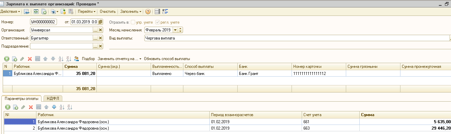Delete row red X in workers toolbar
The width and height of the screenshot is (451, 134).
[30, 59]
